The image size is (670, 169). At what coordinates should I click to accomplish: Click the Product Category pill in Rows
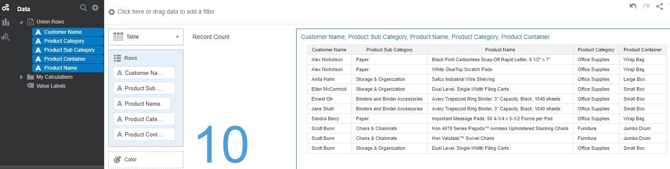click(144, 119)
